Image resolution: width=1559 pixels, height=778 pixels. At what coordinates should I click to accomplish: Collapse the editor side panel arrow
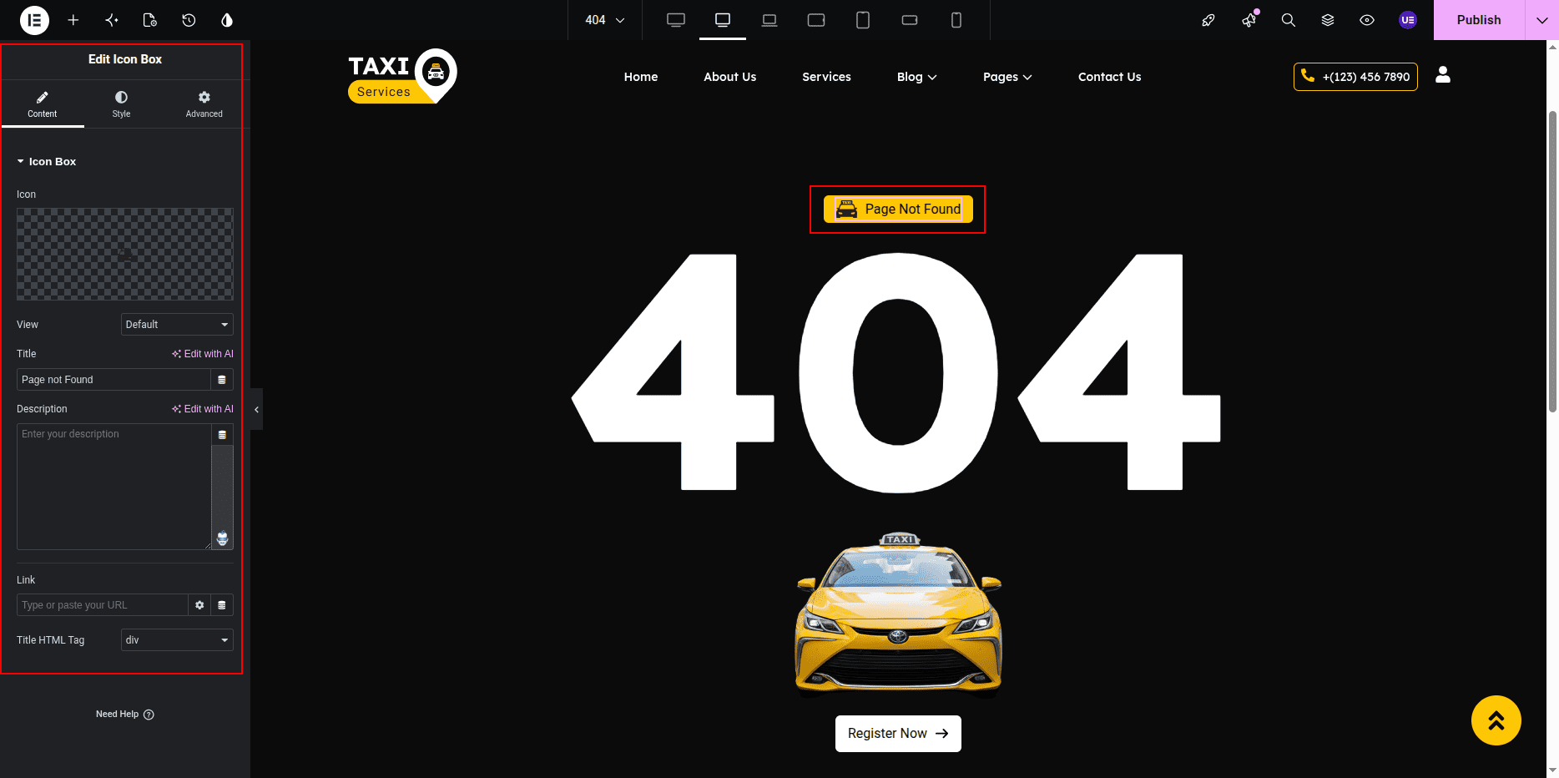pos(256,409)
